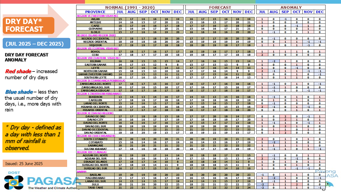Click the NORMAL (1991 - 2020) table header

[x=129, y=7]
